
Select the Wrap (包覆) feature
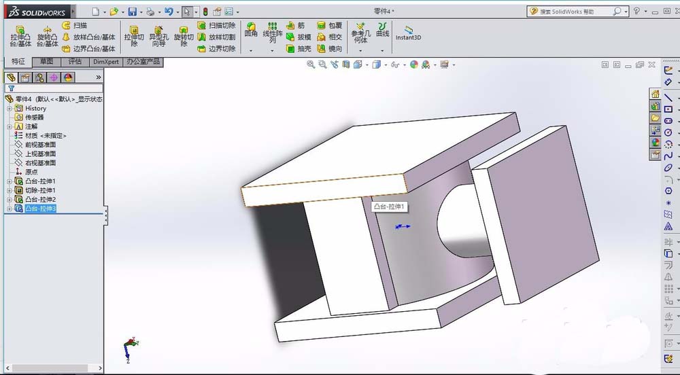(x=330, y=26)
